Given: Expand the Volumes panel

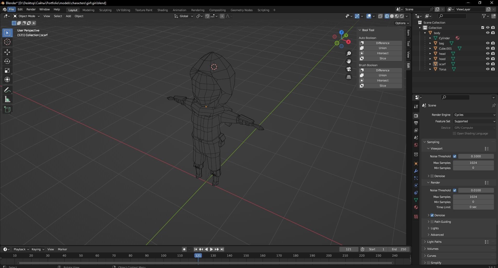Looking at the screenshot, I should tap(433, 249).
